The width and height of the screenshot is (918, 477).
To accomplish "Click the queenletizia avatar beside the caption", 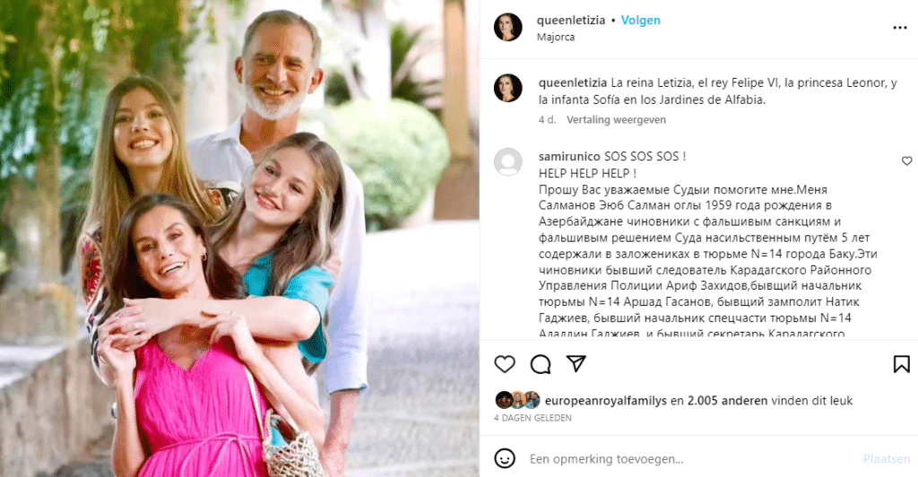I will 507,88.
